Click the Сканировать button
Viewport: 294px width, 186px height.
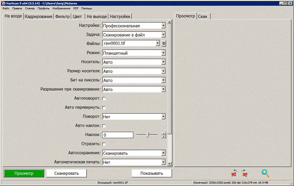point(66,173)
